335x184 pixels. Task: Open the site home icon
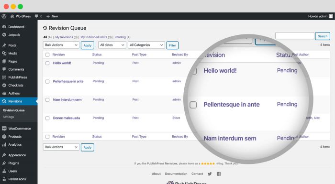[12, 16]
